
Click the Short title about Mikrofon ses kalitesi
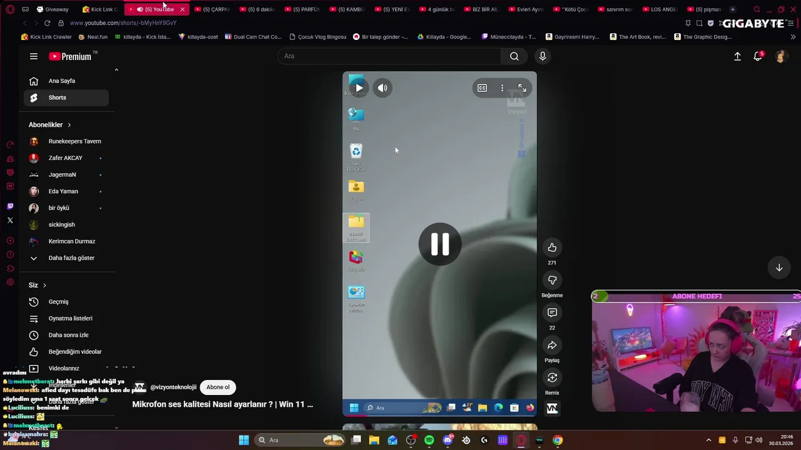point(222,404)
